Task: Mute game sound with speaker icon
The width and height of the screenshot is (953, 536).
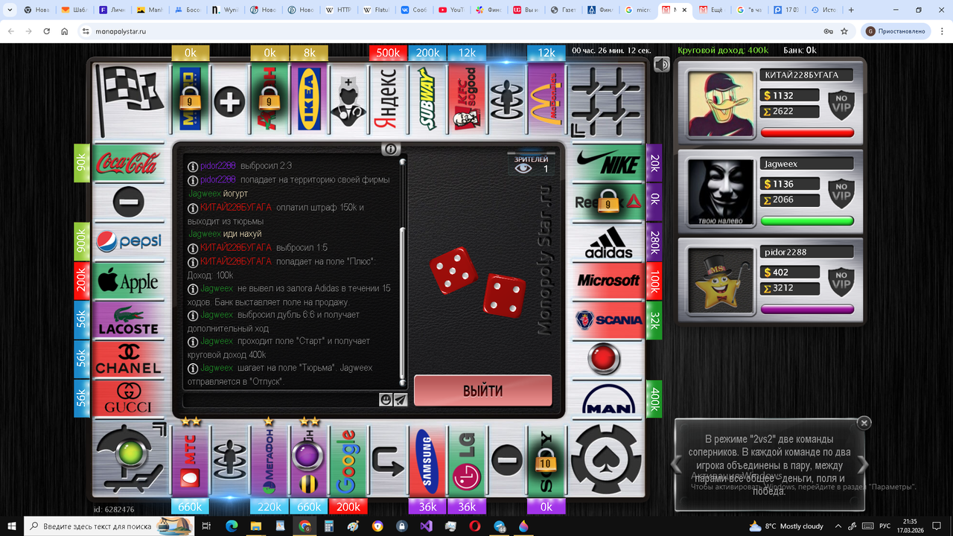Action: point(661,65)
